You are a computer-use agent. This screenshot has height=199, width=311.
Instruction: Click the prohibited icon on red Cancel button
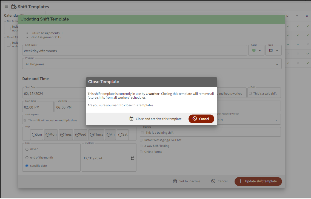point(195,119)
